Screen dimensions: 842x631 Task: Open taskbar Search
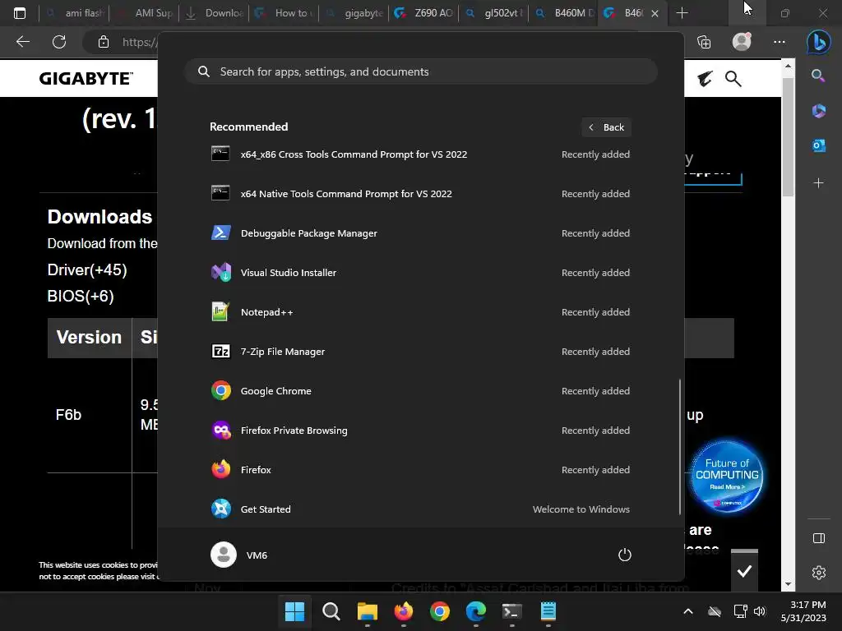click(x=331, y=611)
